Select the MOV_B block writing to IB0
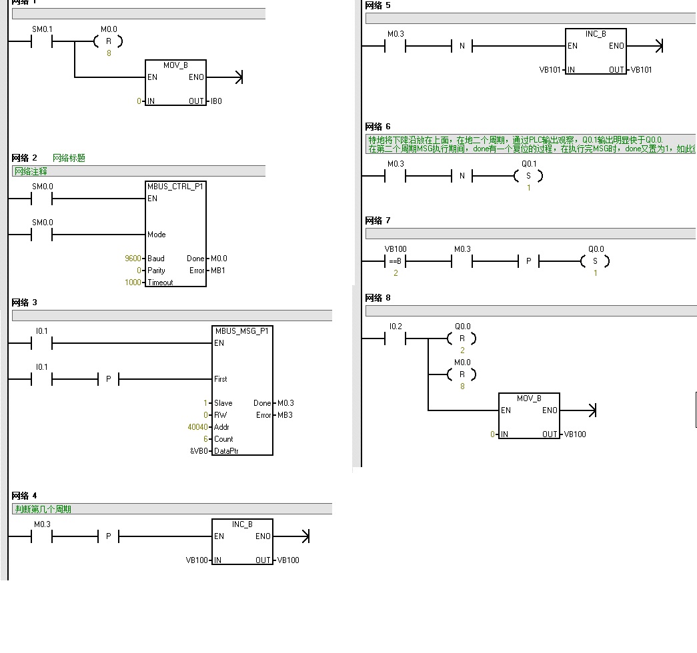Screen dimensions: 697x653 click(x=175, y=83)
